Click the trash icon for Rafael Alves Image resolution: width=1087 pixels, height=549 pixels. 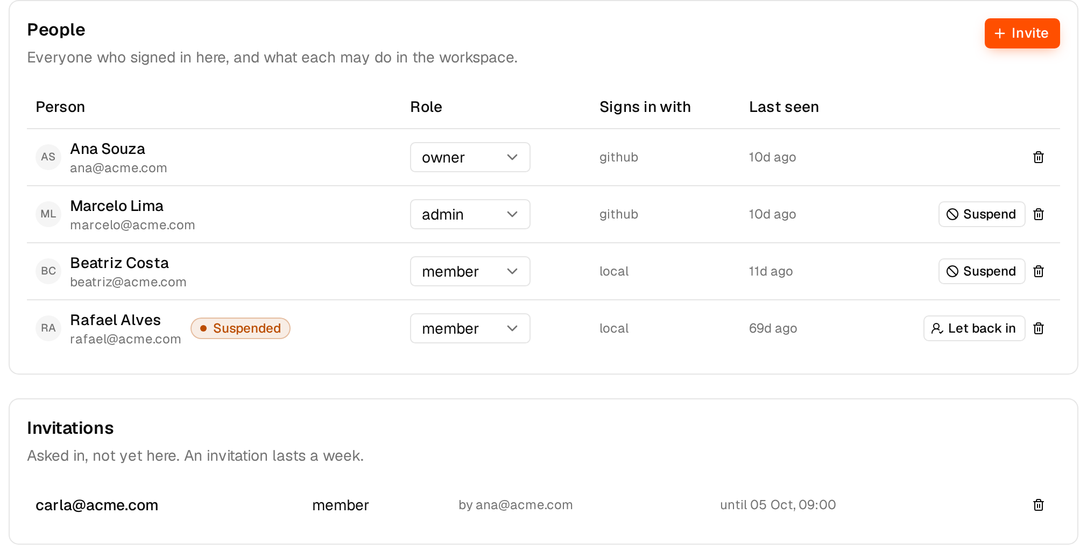[x=1039, y=328]
